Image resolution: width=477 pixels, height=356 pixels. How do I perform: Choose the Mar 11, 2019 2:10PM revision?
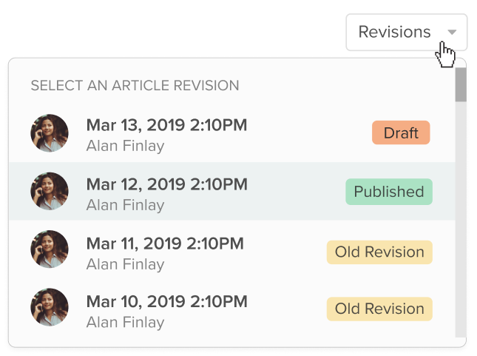click(x=164, y=243)
